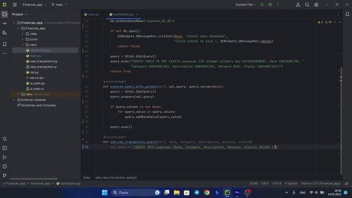Open the Git tool window
The width and height of the screenshot is (352, 198).
[x=4, y=175]
